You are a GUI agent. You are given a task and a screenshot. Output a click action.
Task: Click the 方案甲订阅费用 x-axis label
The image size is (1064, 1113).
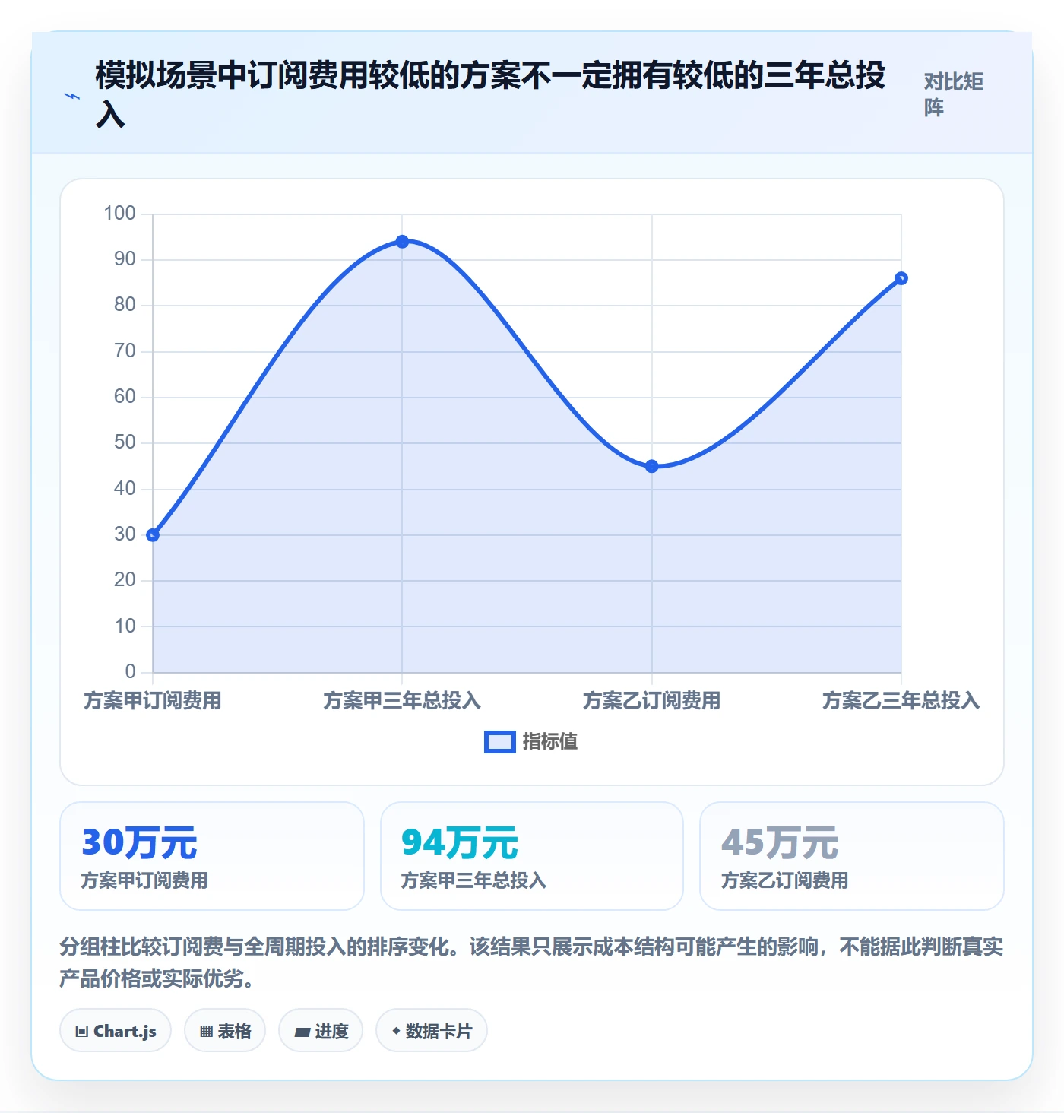coord(153,700)
